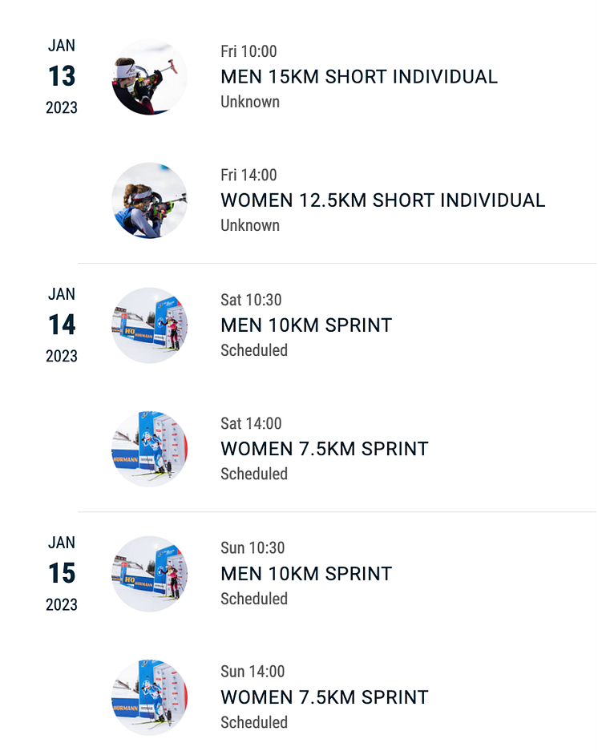Click Saturday's WOMEN 7.5KM SPRINT title
The width and height of the screenshot is (598, 751).
coord(325,449)
